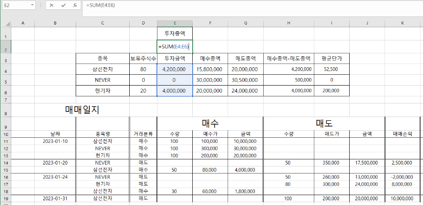Select column A header
The height and width of the screenshot is (205, 423).
23,24
